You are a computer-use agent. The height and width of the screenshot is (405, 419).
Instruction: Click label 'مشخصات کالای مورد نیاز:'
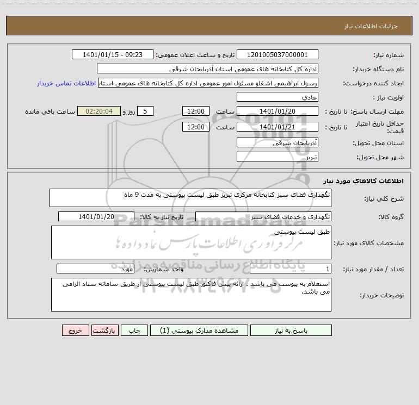(369, 243)
